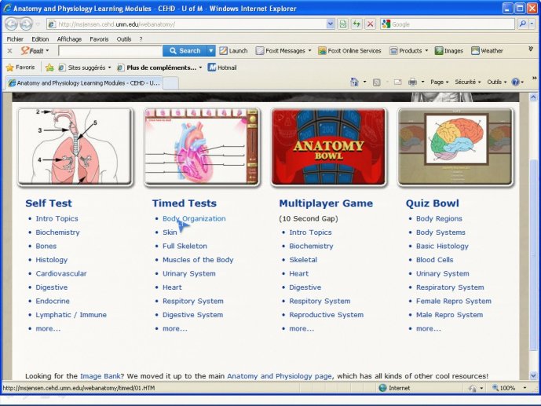Click the Read mail envelope icon
Viewport: 541px width, 406px height.
398,82
